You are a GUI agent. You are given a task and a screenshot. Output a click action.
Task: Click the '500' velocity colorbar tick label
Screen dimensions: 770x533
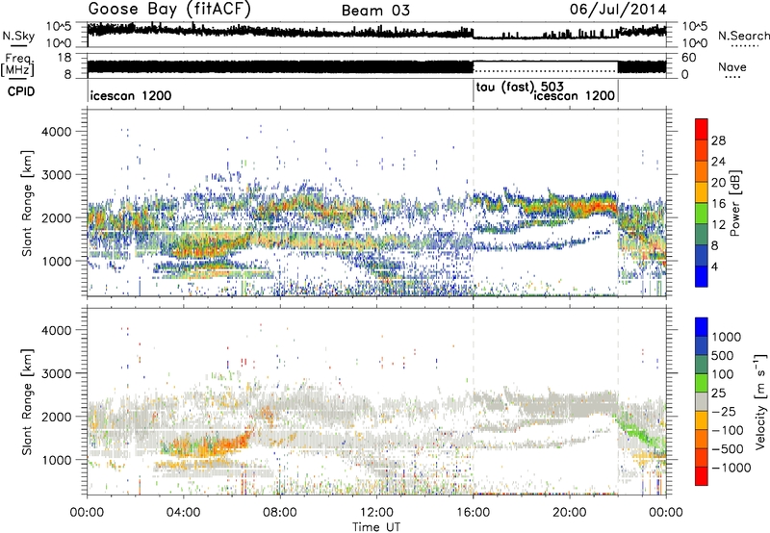723,356
